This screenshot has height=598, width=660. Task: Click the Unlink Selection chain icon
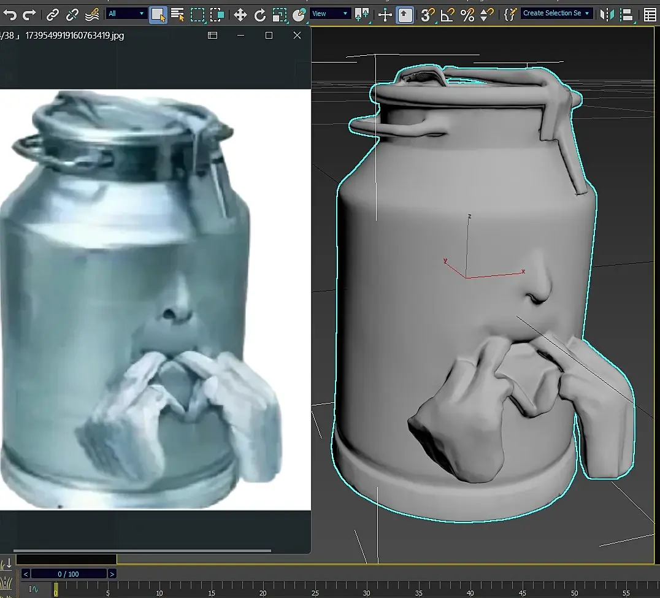72,14
